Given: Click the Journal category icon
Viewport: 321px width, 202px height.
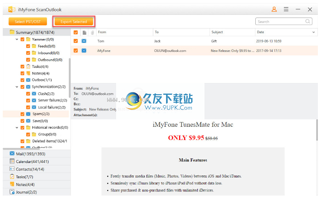Looking at the screenshot, I should click(x=12, y=192).
